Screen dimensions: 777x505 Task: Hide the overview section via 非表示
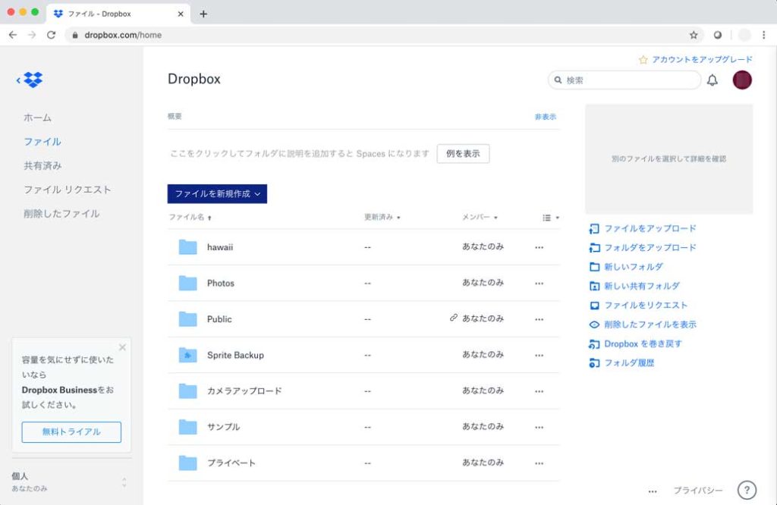tap(545, 117)
